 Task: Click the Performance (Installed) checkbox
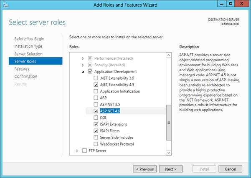[90, 58]
